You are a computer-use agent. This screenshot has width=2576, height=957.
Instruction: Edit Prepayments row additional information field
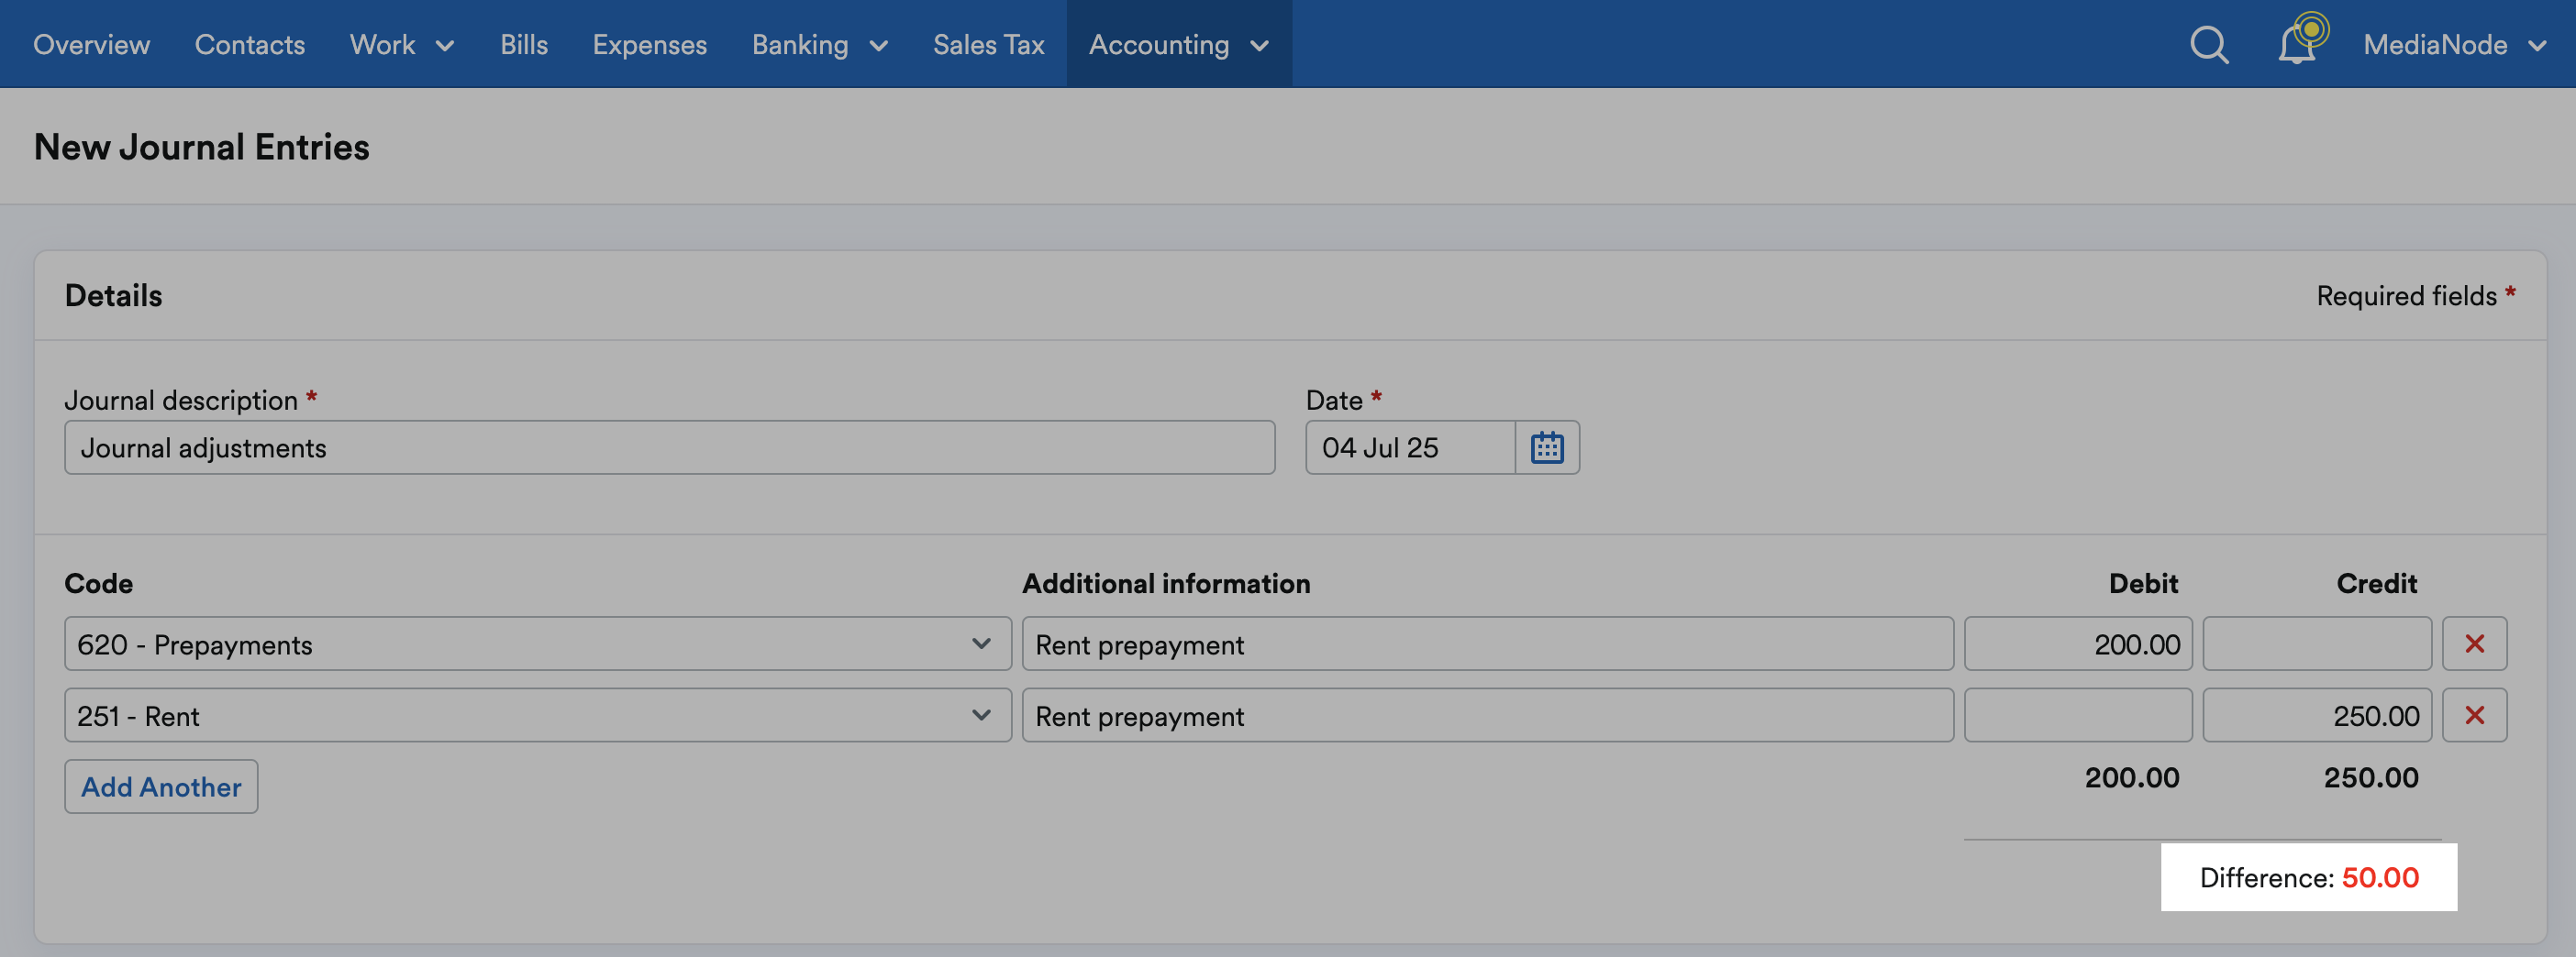tap(1487, 643)
